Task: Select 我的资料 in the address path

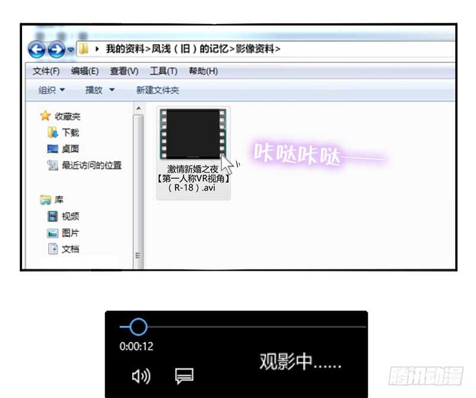Action: click(125, 49)
